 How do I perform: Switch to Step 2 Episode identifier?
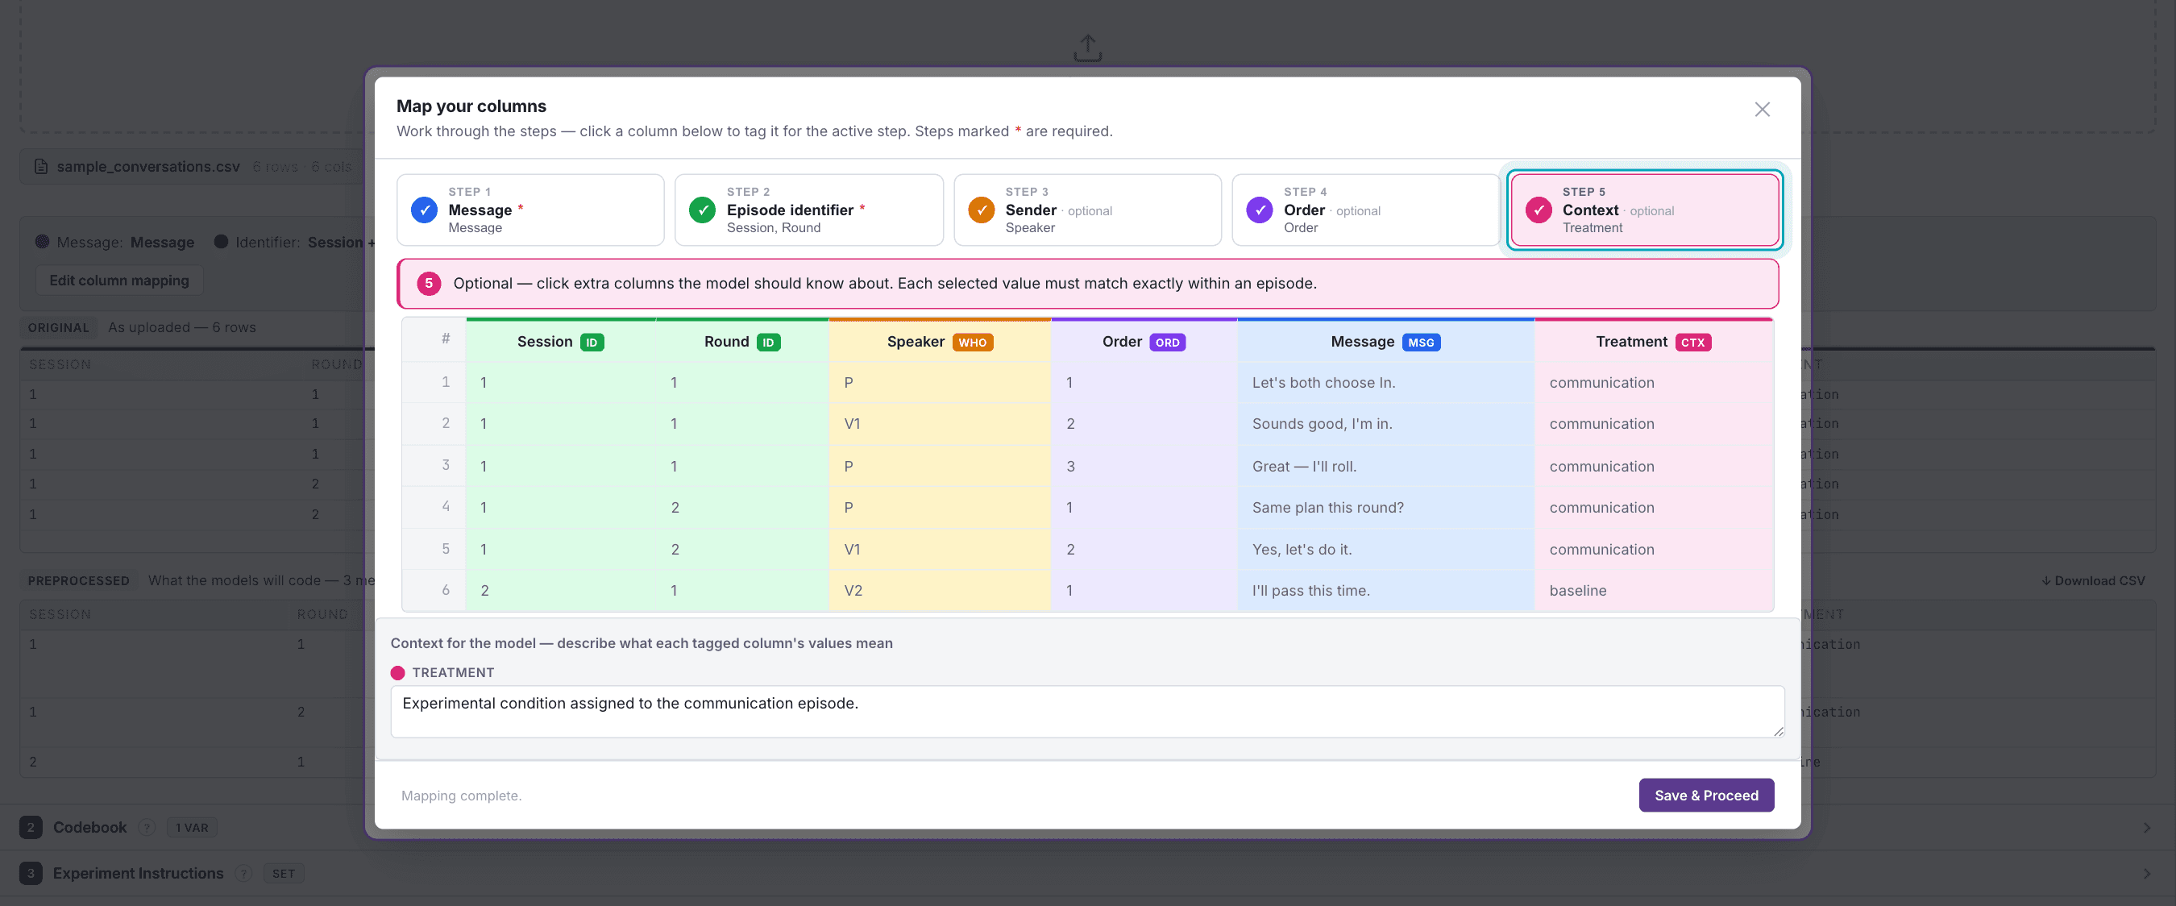808,210
